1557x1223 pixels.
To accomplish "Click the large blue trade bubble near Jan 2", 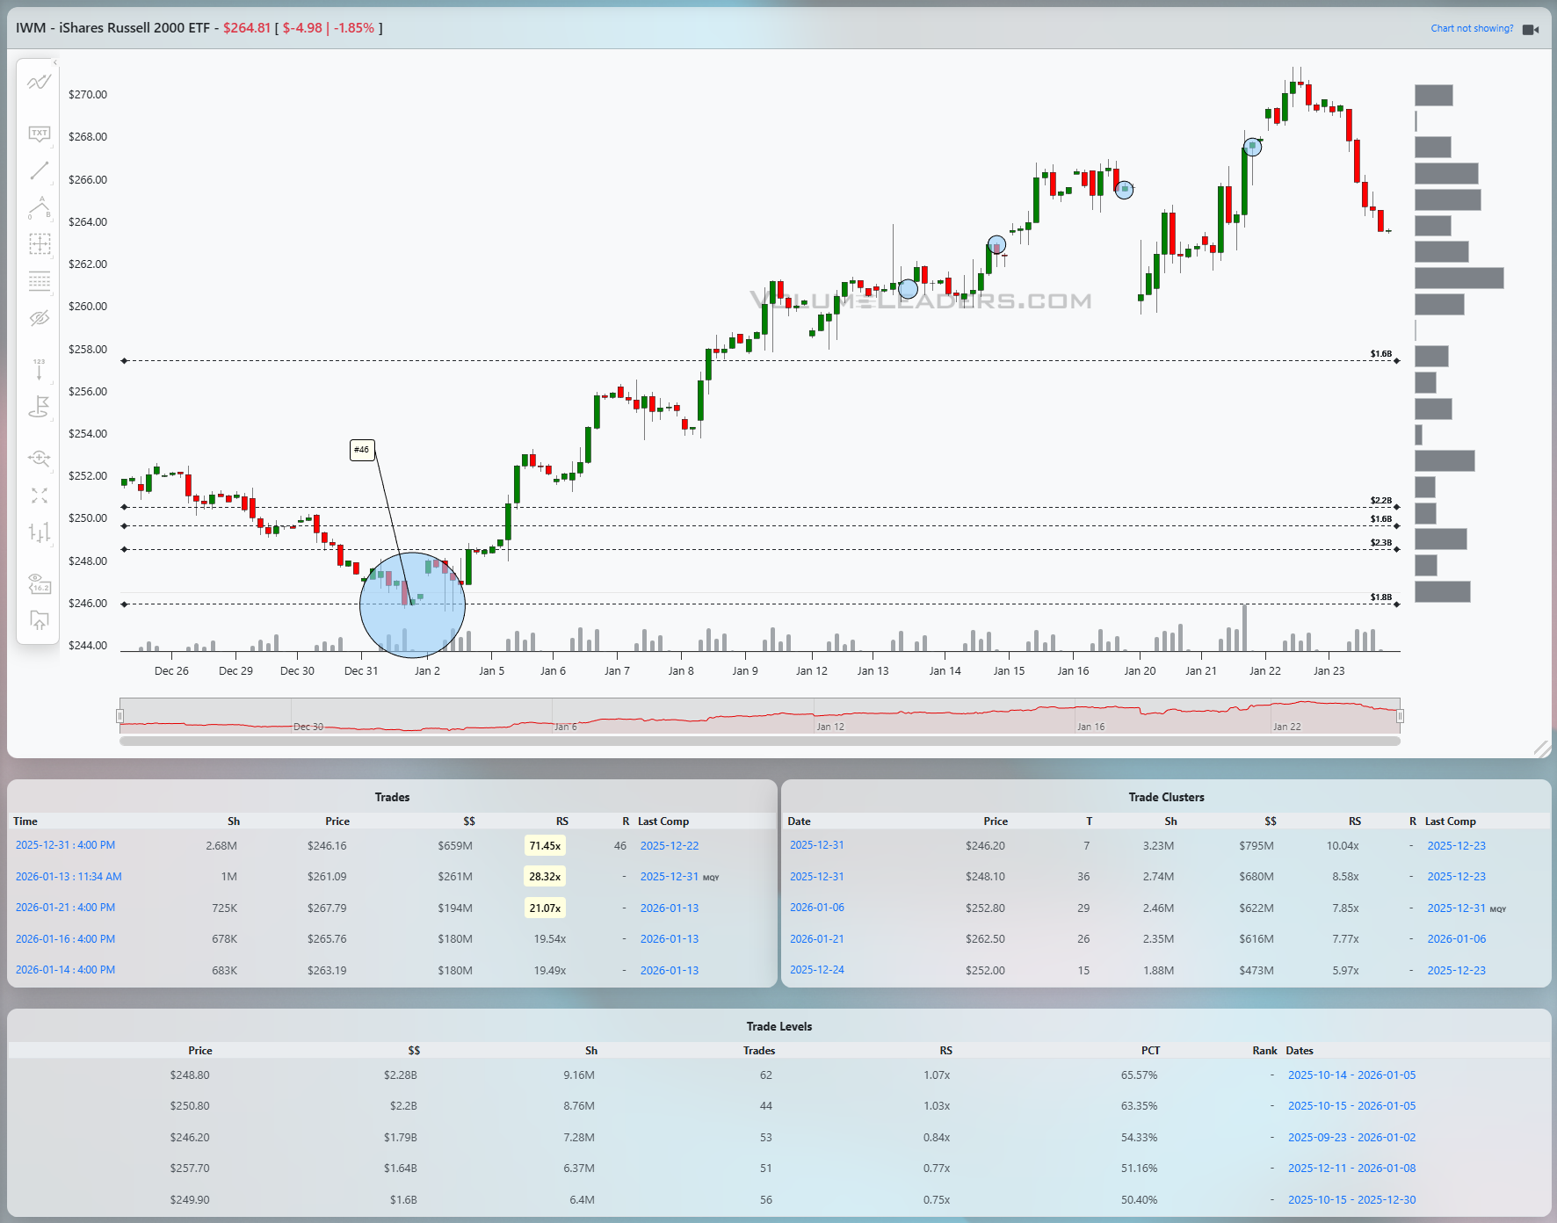I will 412,604.
